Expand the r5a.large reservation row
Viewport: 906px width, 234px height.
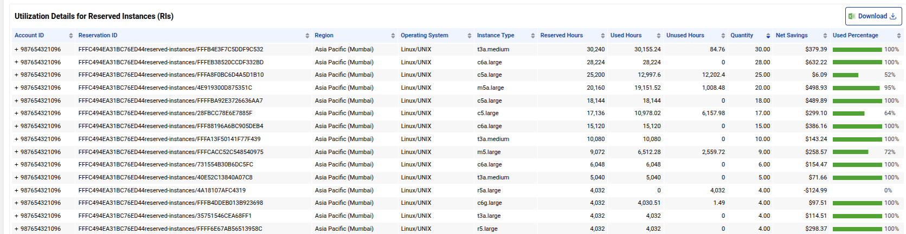coord(16,190)
